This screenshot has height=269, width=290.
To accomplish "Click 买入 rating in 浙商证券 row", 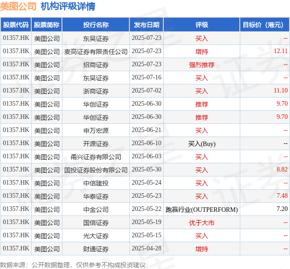I will point(202,91).
